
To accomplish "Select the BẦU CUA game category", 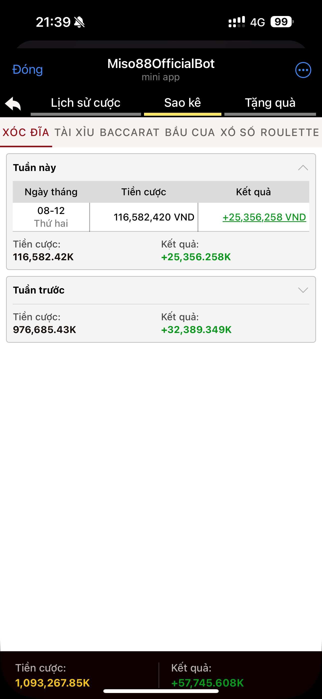I will 190,132.
